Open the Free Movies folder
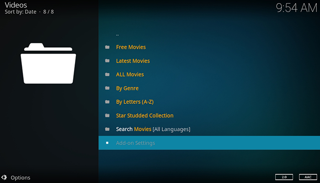320x183 pixels. (x=209, y=47)
